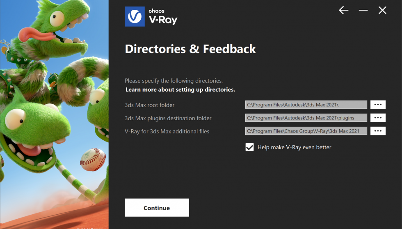402x229 pixels.
Task: Click the Continue button
Action: pyautogui.click(x=157, y=208)
